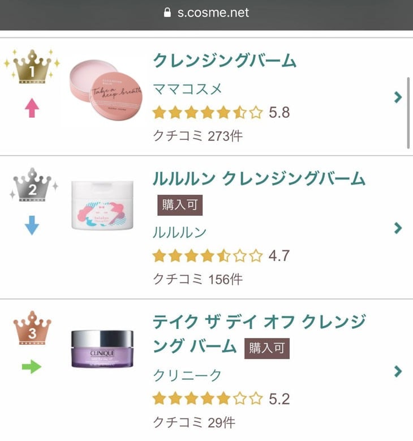Open the pink ママコスメ balm product image

(x=106, y=89)
